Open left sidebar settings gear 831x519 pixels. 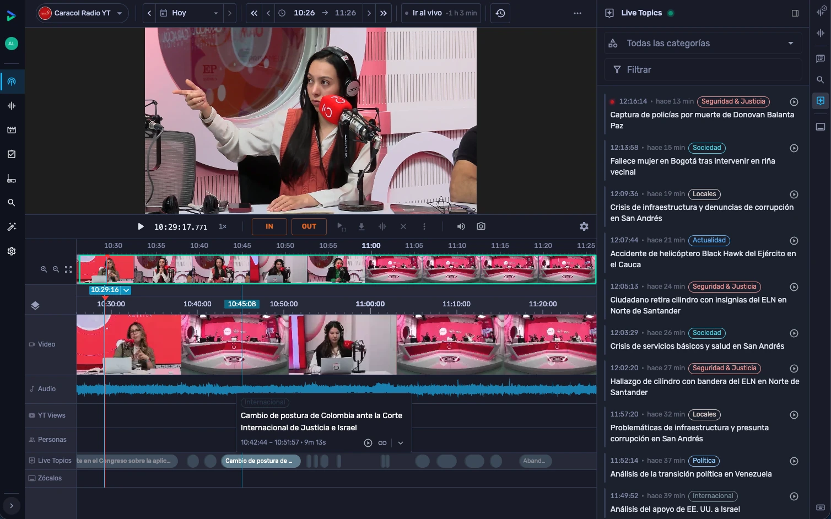tap(12, 251)
